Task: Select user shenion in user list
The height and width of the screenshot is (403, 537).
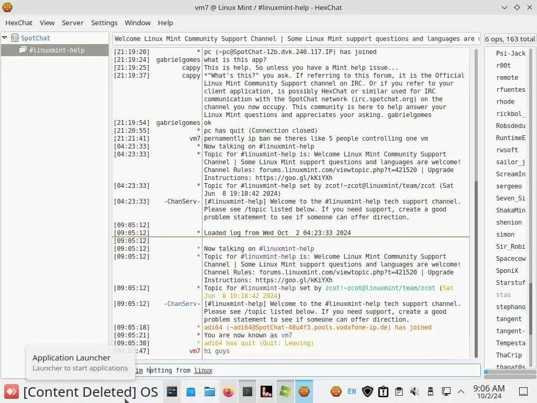Action: point(509,222)
